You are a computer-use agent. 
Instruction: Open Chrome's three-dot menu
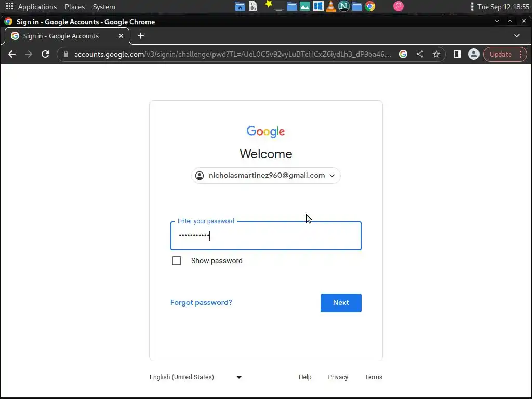(x=521, y=54)
